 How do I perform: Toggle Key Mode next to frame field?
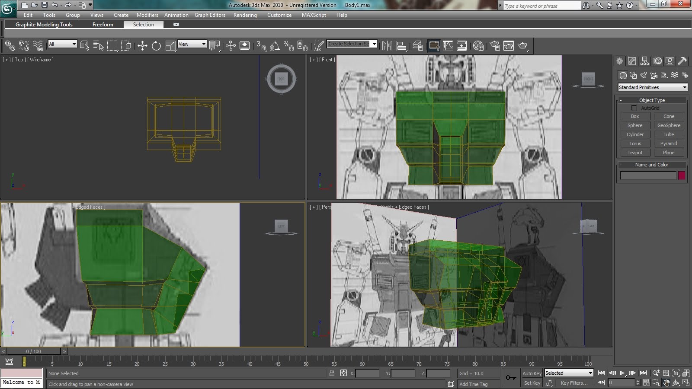click(601, 383)
